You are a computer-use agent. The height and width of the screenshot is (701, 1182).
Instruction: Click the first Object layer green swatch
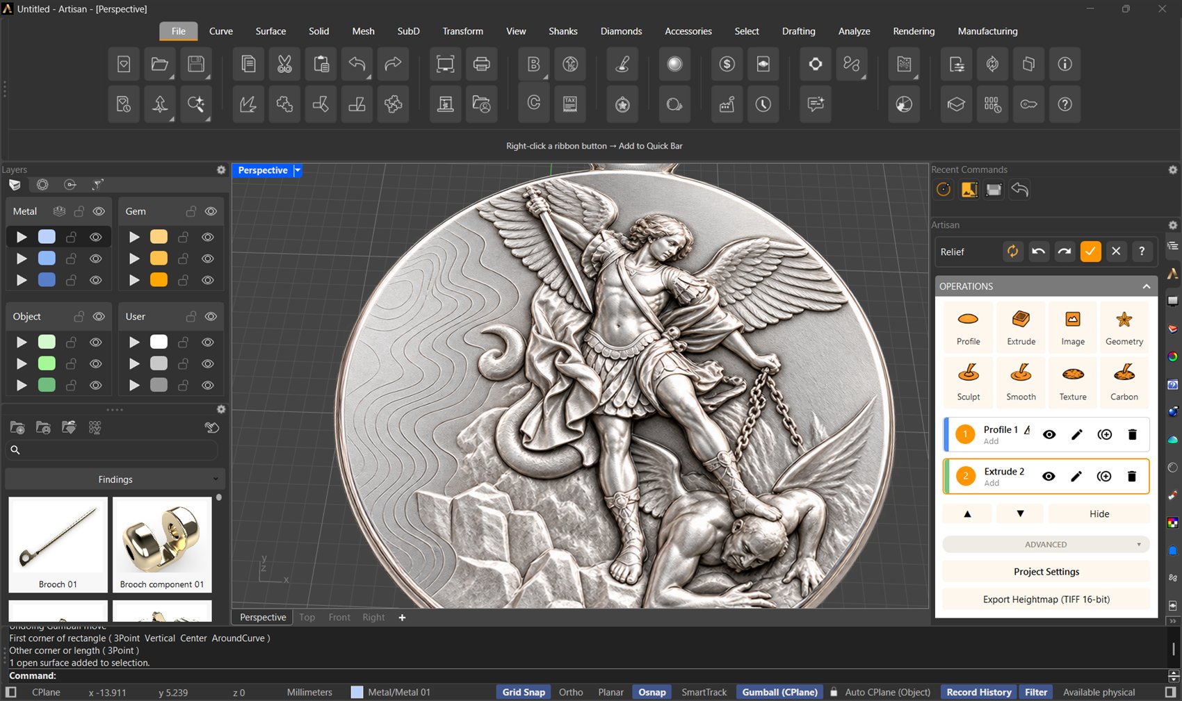click(x=47, y=343)
